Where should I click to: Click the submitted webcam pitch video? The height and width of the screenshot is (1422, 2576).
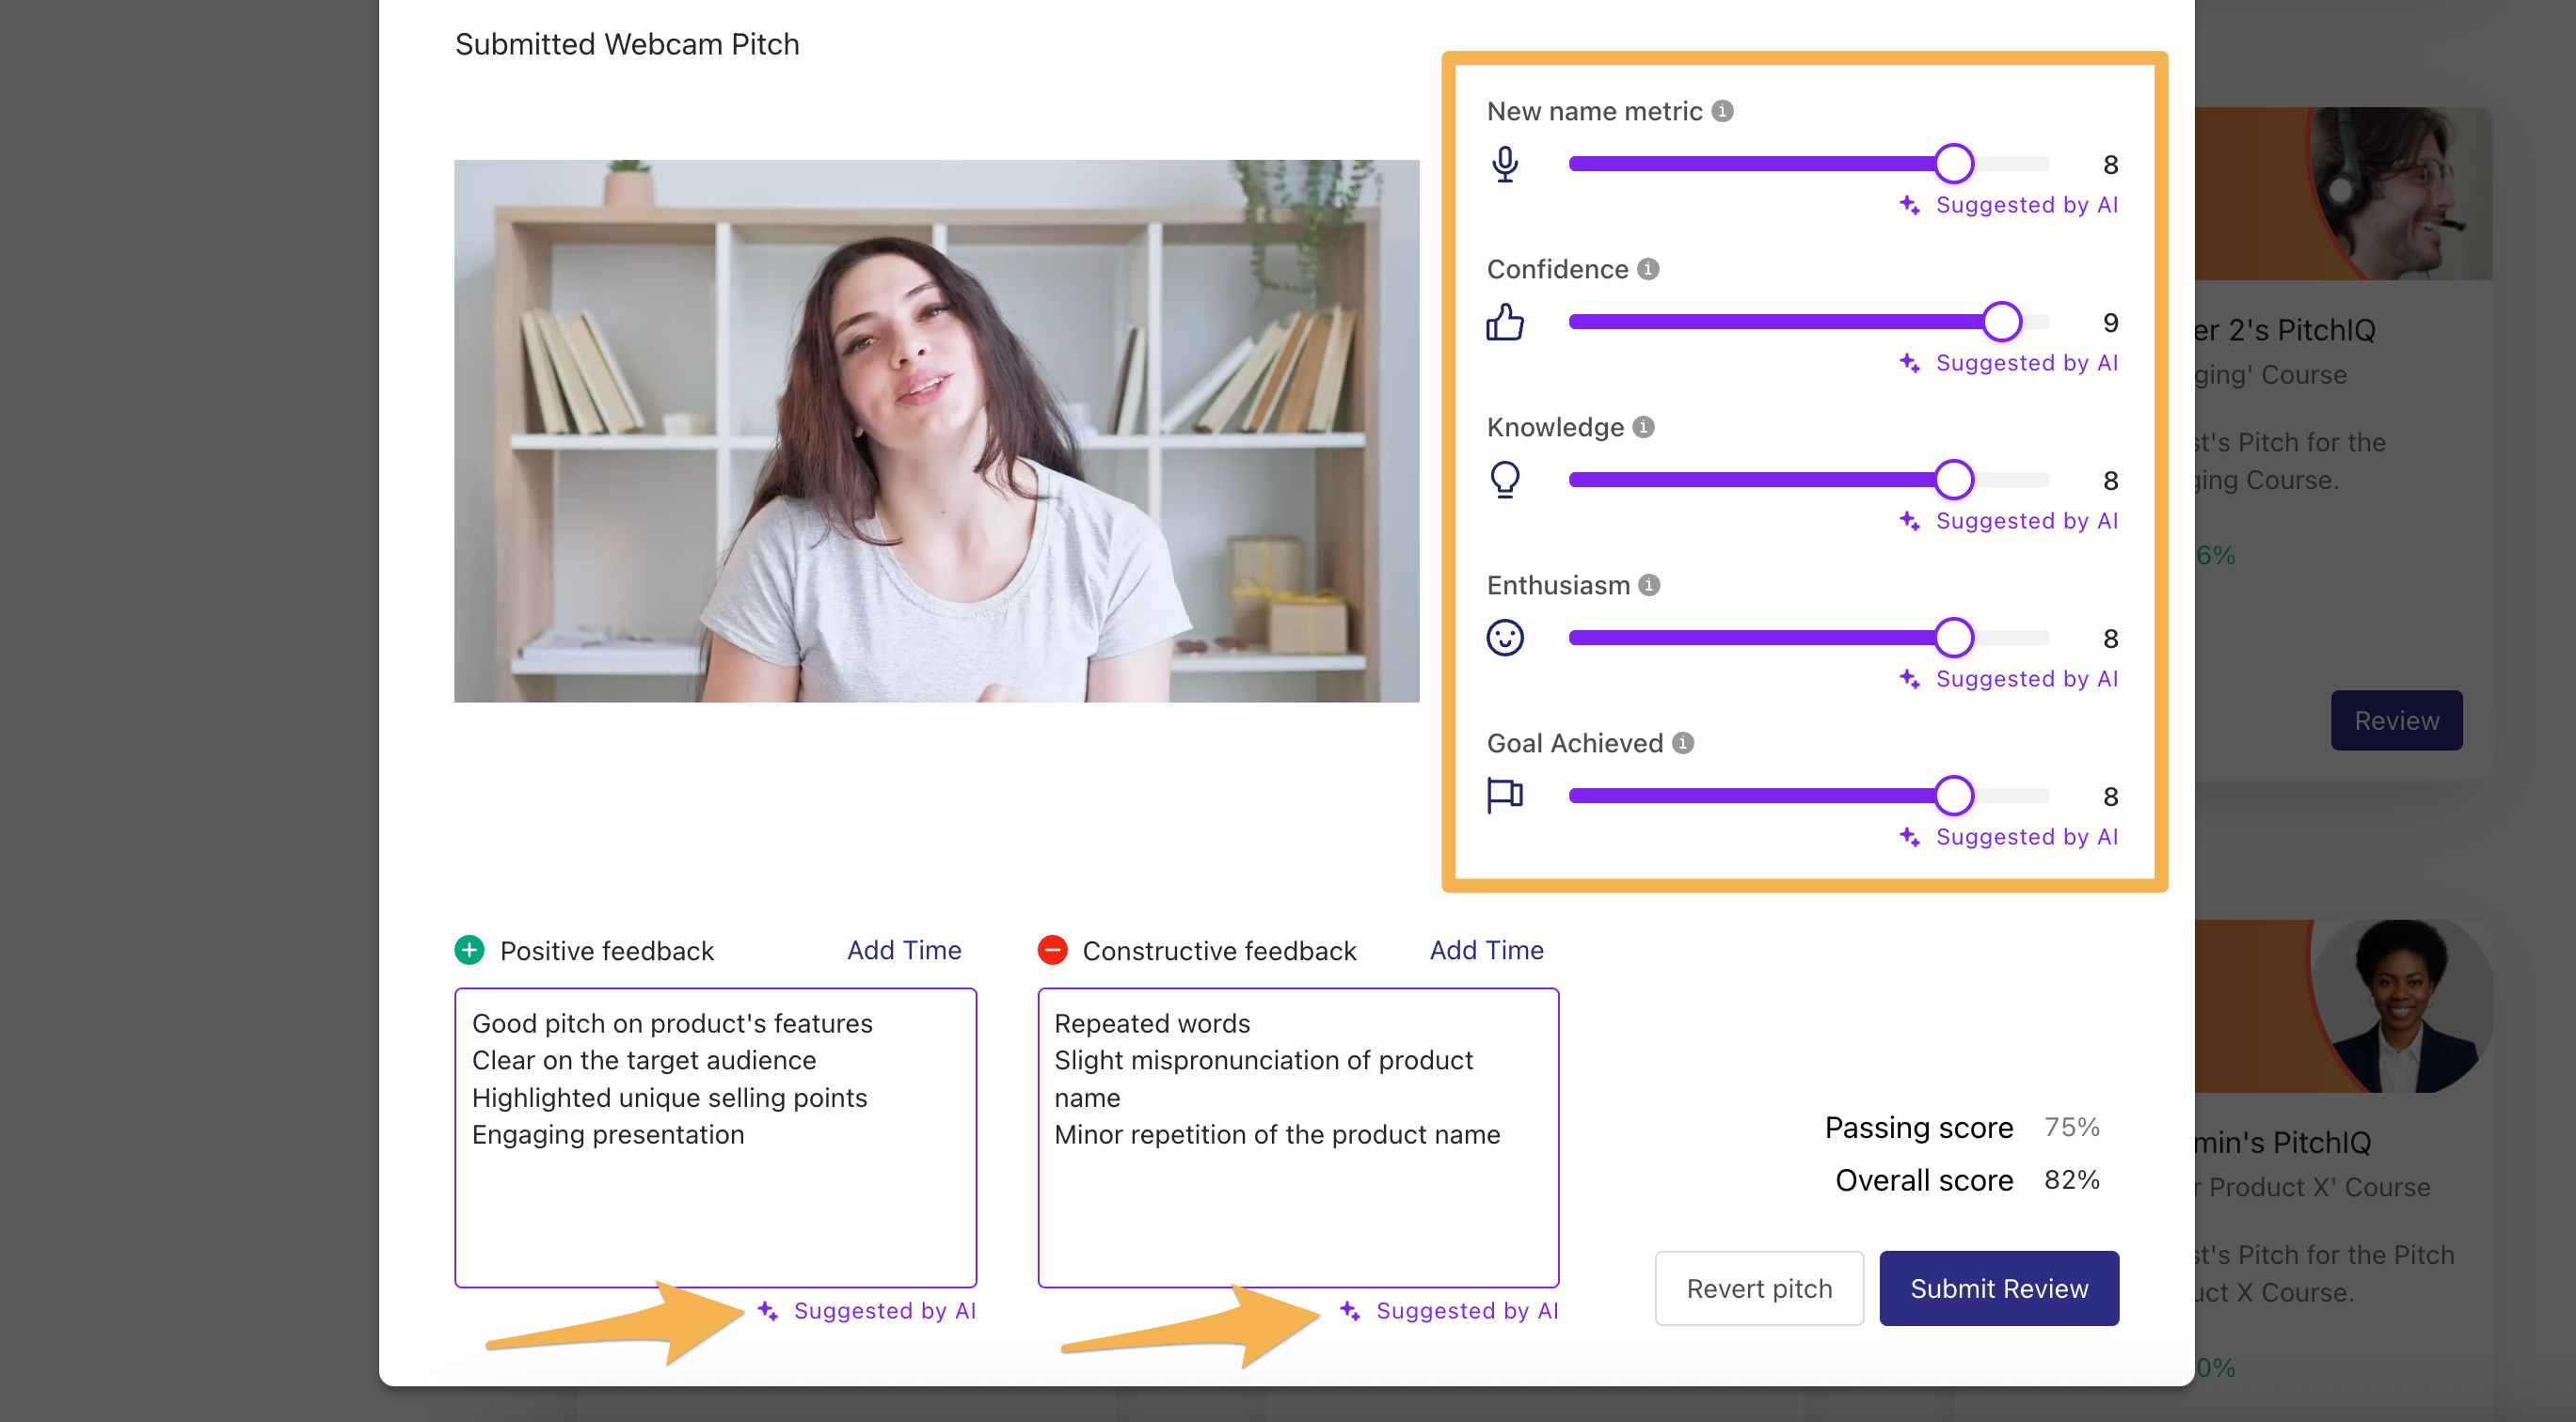pos(936,431)
